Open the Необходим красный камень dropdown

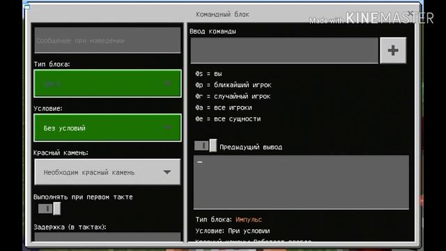coord(107,172)
